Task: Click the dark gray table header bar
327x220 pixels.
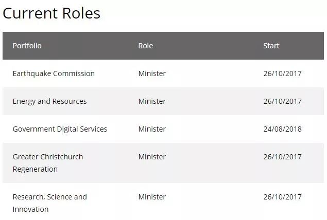Action: coord(206,46)
